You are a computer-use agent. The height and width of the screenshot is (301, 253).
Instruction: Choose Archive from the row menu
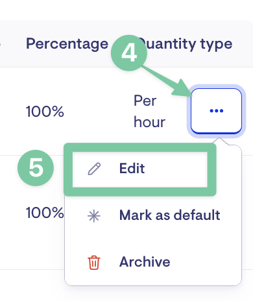[x=153, y=262]
